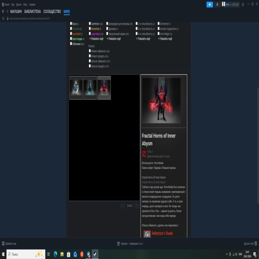
Task: Select the first inventory item thumbnail
Action: (75, 87)
